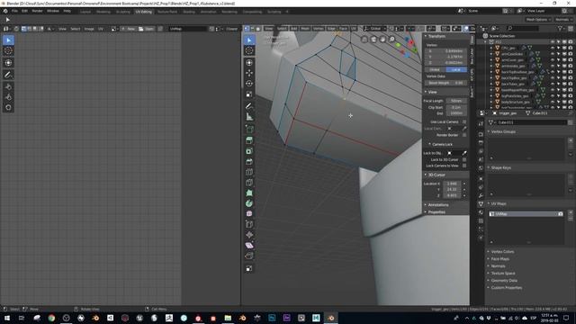Enable Use Local Camera checkbox
Image resolution: width=576 pixels, height=324 pixels.
[x=464, y=121]
